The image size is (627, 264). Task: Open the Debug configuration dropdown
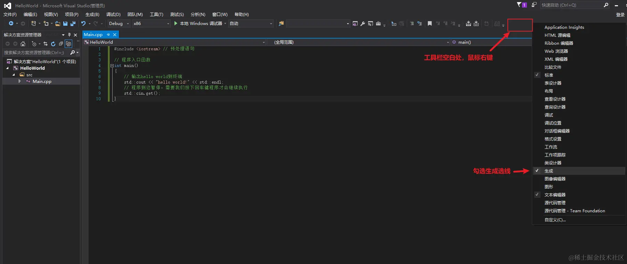(119, 24)
